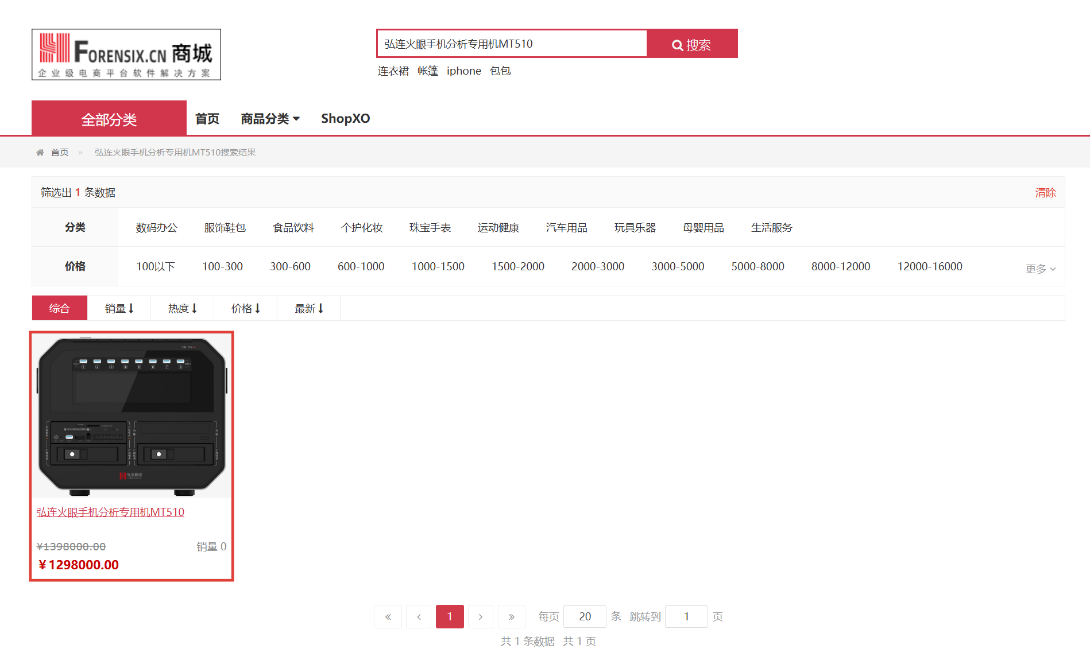The image size is (1090, 672).
Task: Select price range 600-1000
Action: click(x=361, y=267)
